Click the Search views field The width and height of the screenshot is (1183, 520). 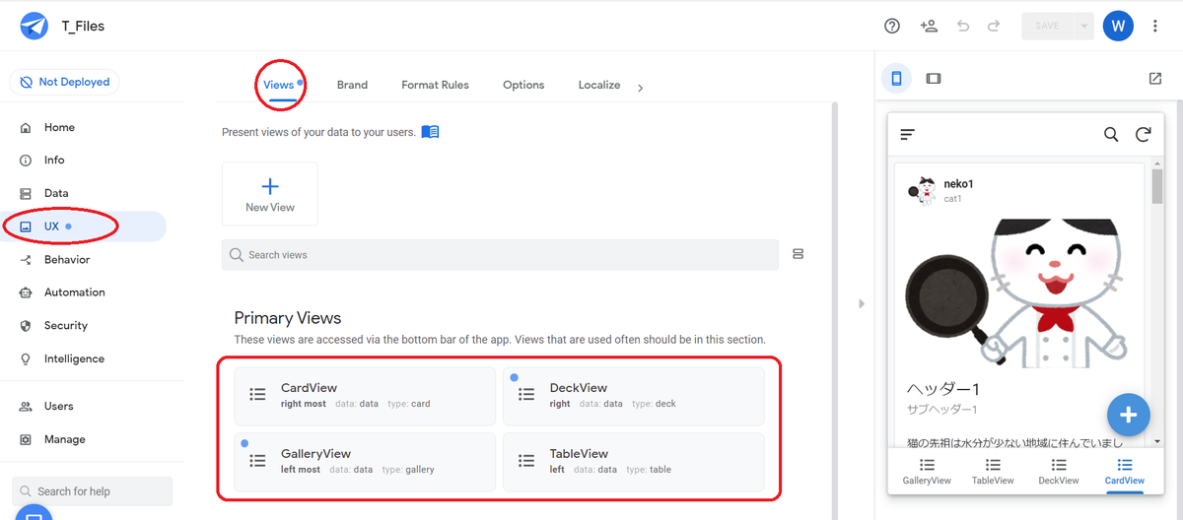click(x=500, y=254)
